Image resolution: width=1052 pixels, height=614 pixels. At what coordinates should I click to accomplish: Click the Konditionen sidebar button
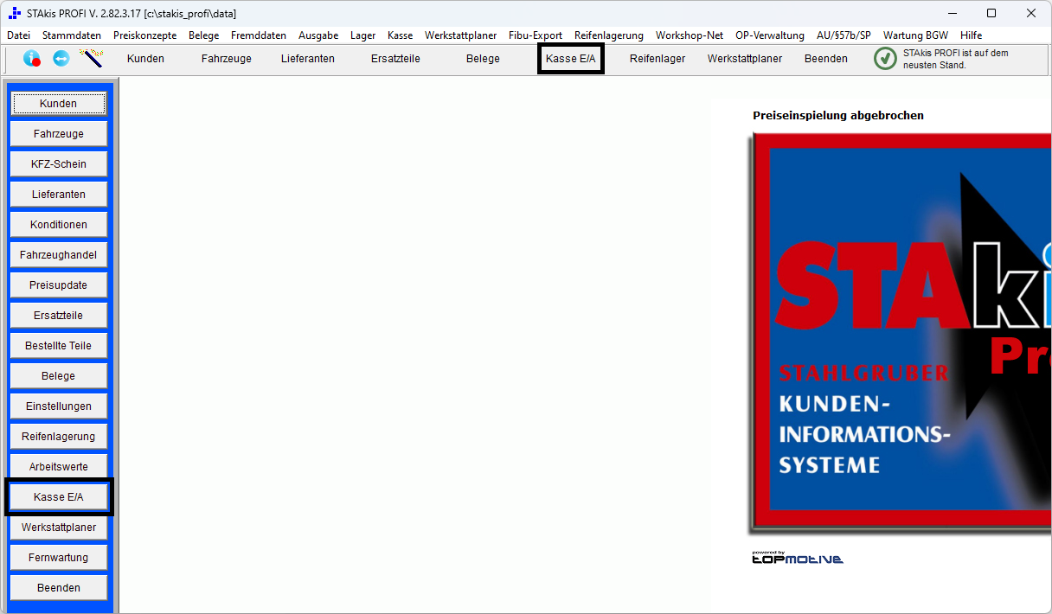(x=59, y=225)
